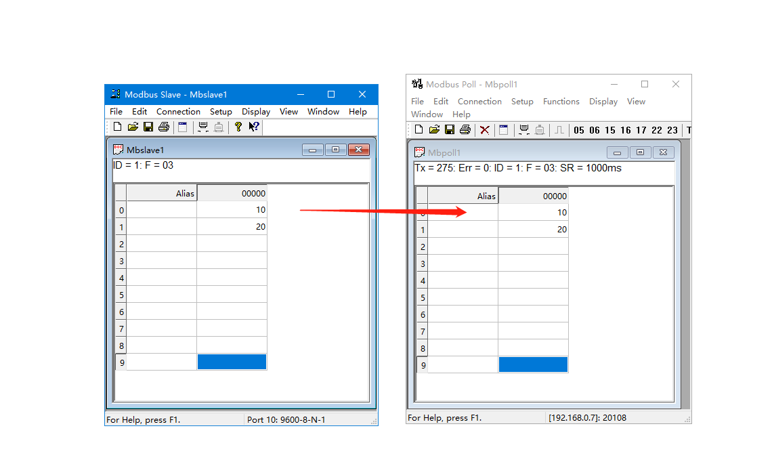Image resolution: width=772 pixels, height=460 pixels.
Task: Click the red X delete icon in Modbus Poll
Action: tap(484, 130)
